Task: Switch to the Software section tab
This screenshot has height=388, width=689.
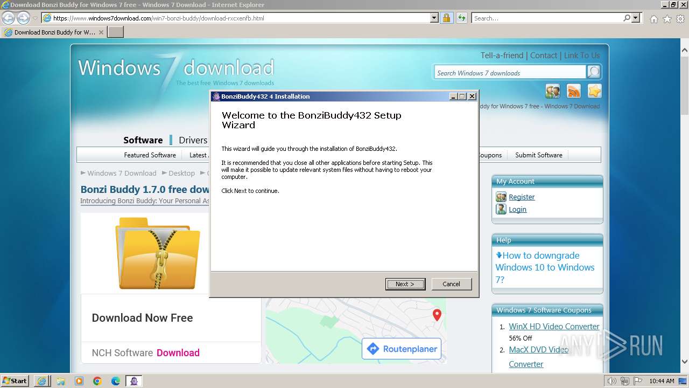Action: 143,140
